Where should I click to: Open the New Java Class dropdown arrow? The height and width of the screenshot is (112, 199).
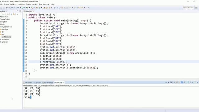(x=42, y=8)
